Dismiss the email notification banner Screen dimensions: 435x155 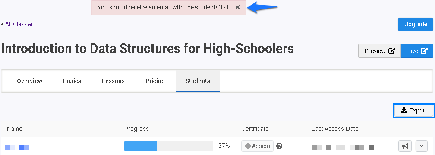[237, 7]
